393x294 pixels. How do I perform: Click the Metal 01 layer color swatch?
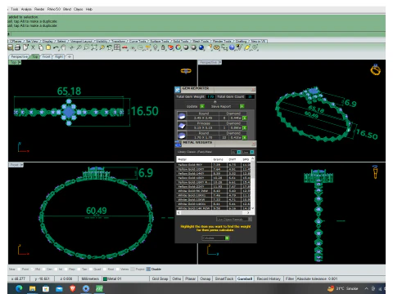pyautogui.click(x=105, y=278)
